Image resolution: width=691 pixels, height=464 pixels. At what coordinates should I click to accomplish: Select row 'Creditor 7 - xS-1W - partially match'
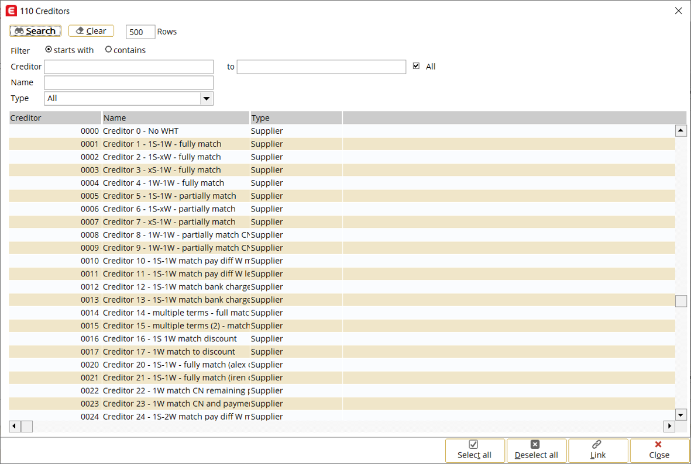342,222
